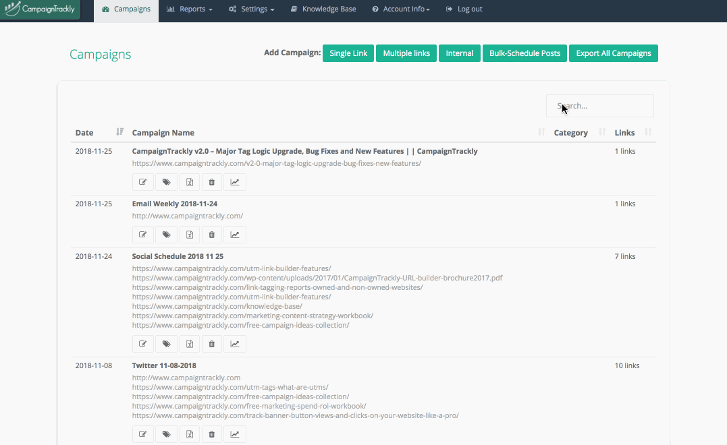Edit the "CampaignTrackly v2.0" campaign using pencil icon
This screenshot has width=727, height=445.
click(x=142, y=181)
